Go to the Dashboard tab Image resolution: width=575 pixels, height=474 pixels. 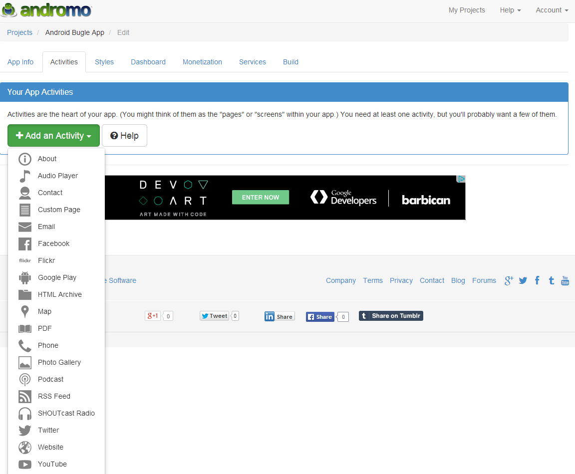(148, 62)
